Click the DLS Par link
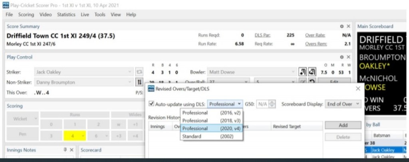409x162 pixels. [262, 35]
